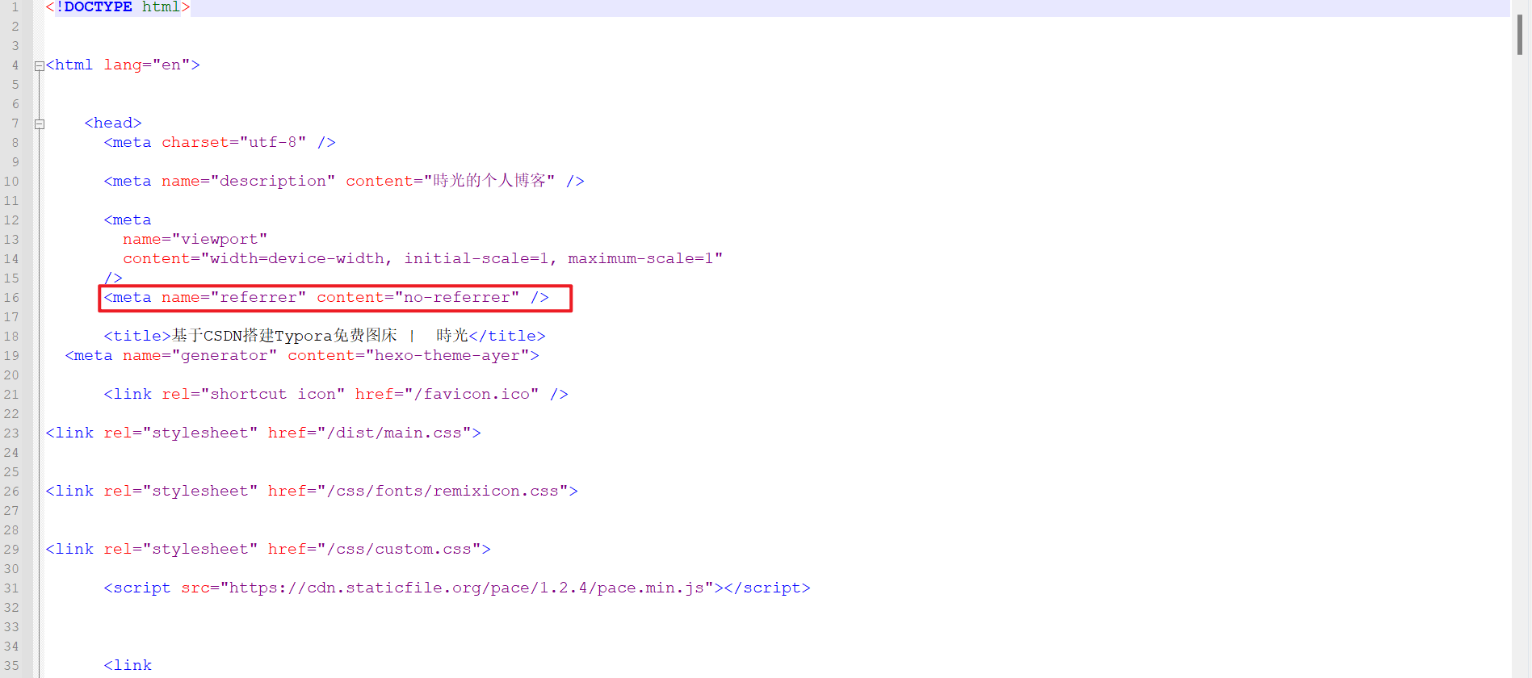Click line number 29 in the gutter
Screen dimensions: 1532x678
coord(11,550)
